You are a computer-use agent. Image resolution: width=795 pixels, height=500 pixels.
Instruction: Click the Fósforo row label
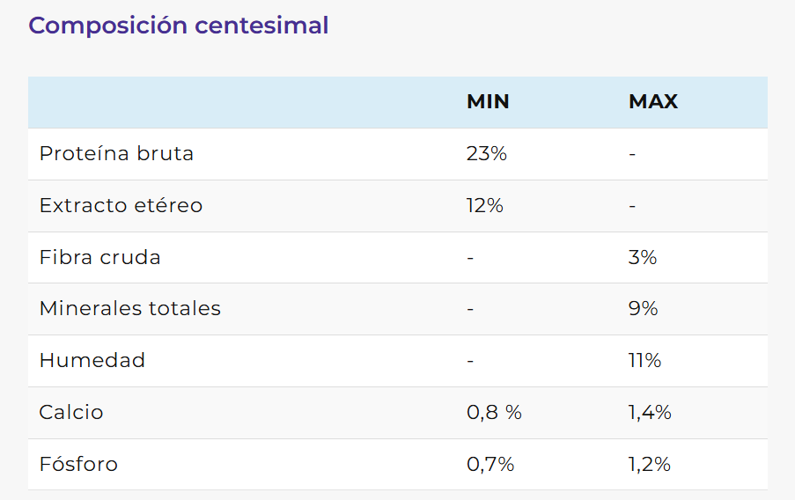click(78, 465)
